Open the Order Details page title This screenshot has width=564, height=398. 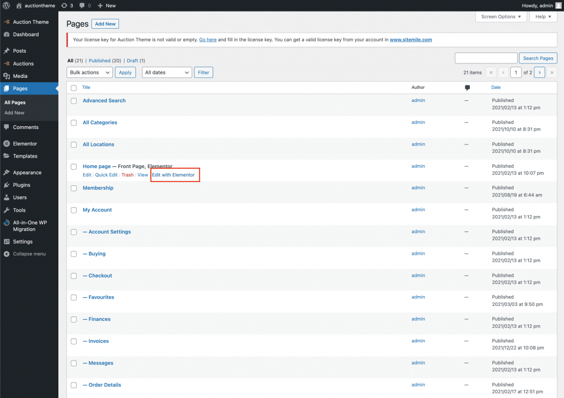(102, 385)
